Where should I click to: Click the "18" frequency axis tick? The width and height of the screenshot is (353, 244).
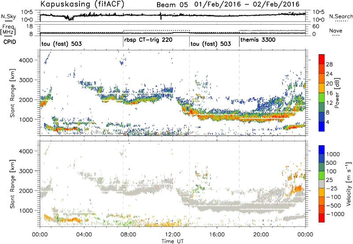coord(29,26)
